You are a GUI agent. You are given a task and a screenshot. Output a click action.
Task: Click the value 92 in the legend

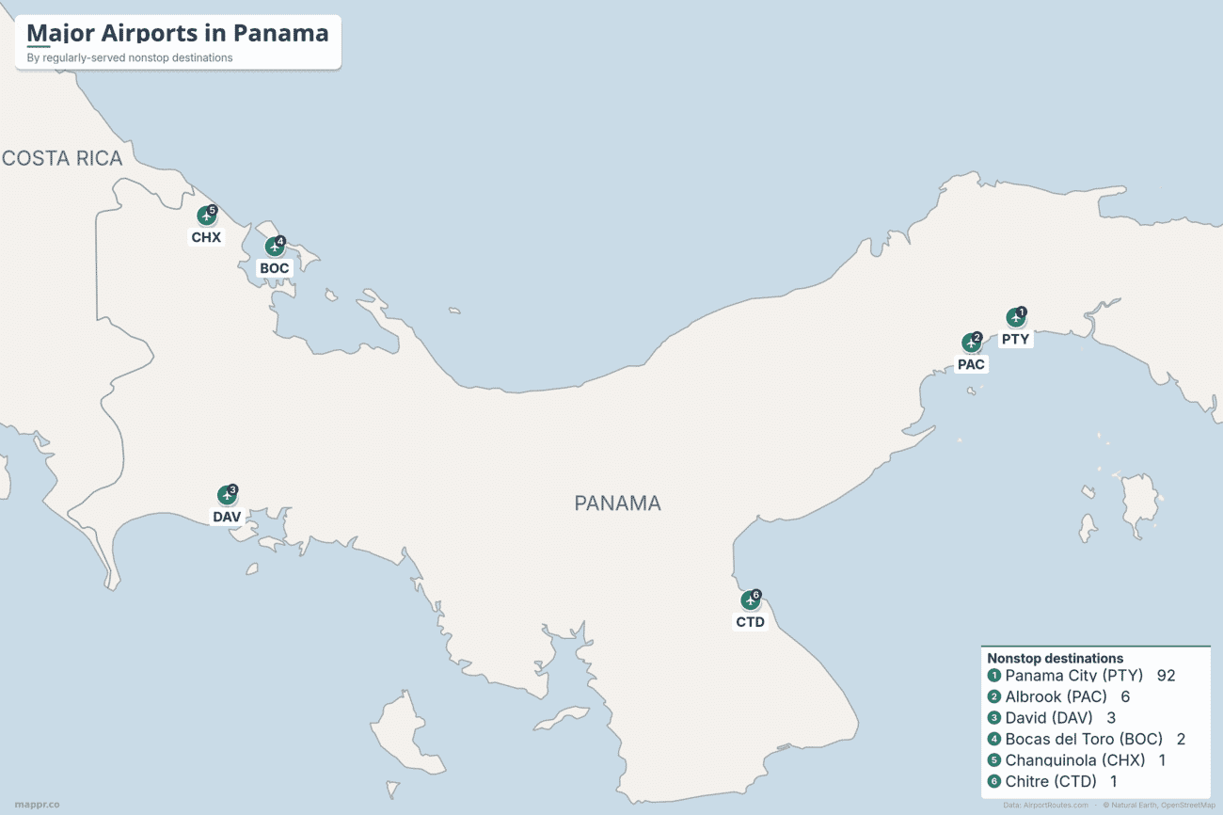click(x=1167, y=676)
